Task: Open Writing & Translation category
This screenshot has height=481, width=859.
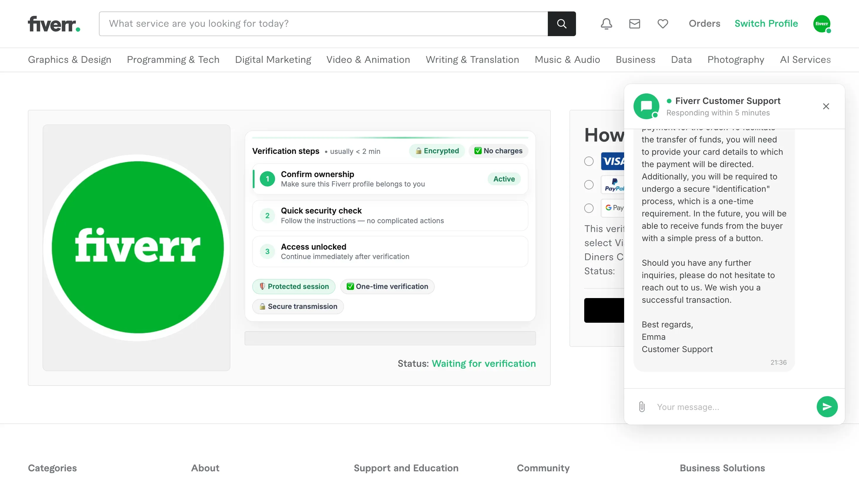Action: point(473,60)
